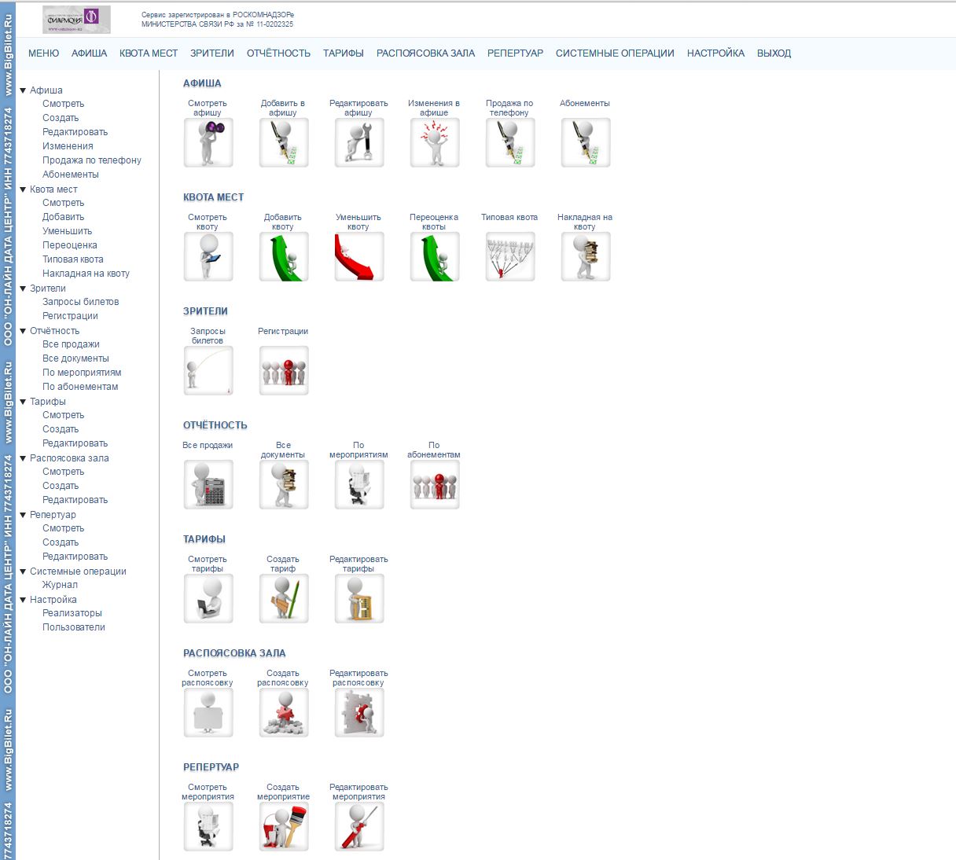
Task: Click the Накладная на квоту icon
Action: point(586,256)
